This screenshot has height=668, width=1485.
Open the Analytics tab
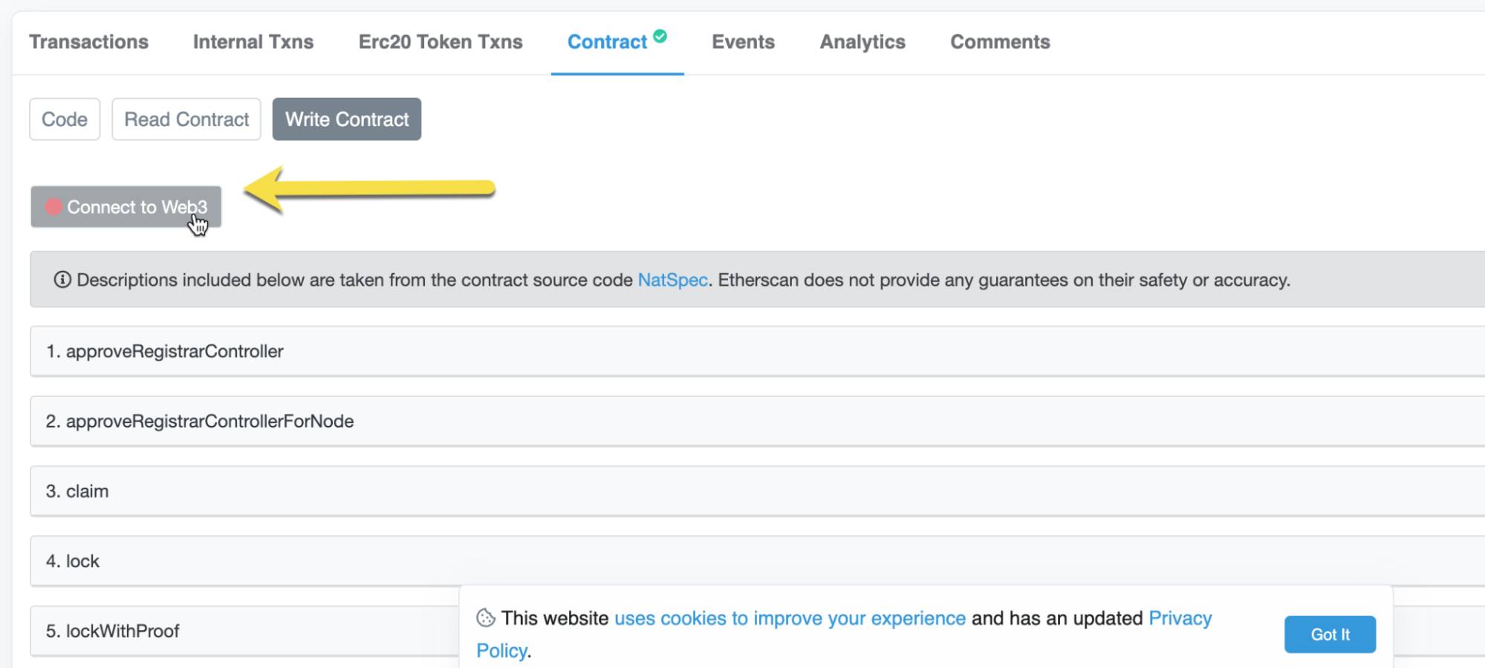point(862,42)
